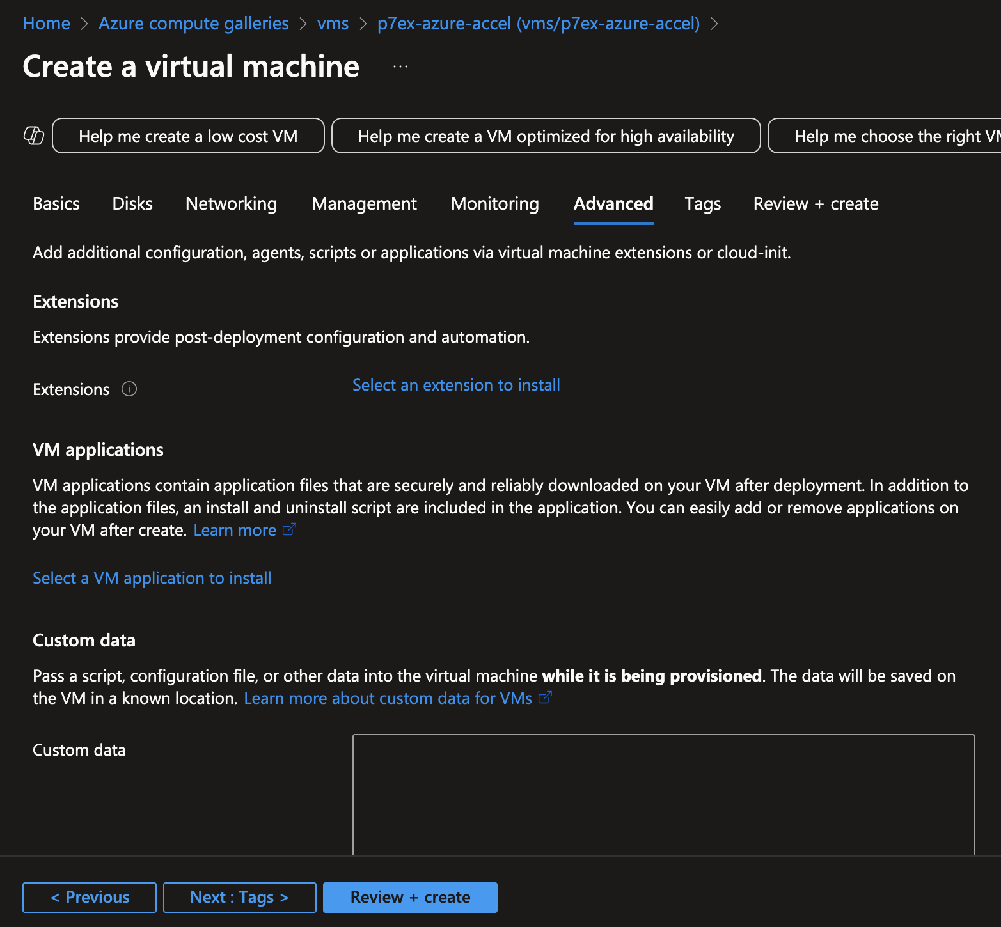Image resolution: width=1001 pixels, height=927 pixels.
Task: Go to Home breadcrumb
Action: coord(46,24)
